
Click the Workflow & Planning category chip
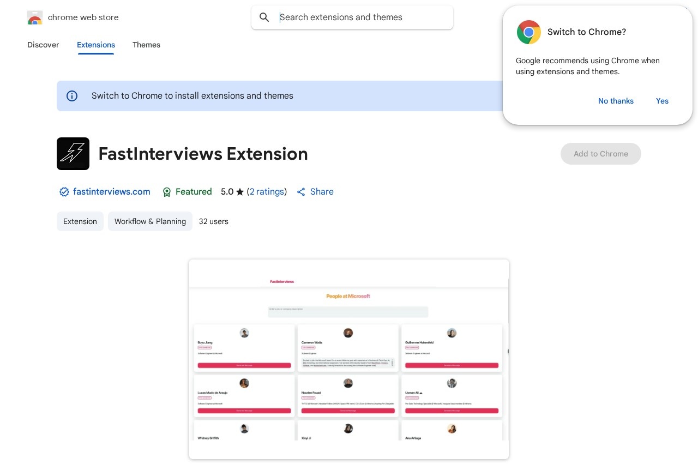coord(150,221)
